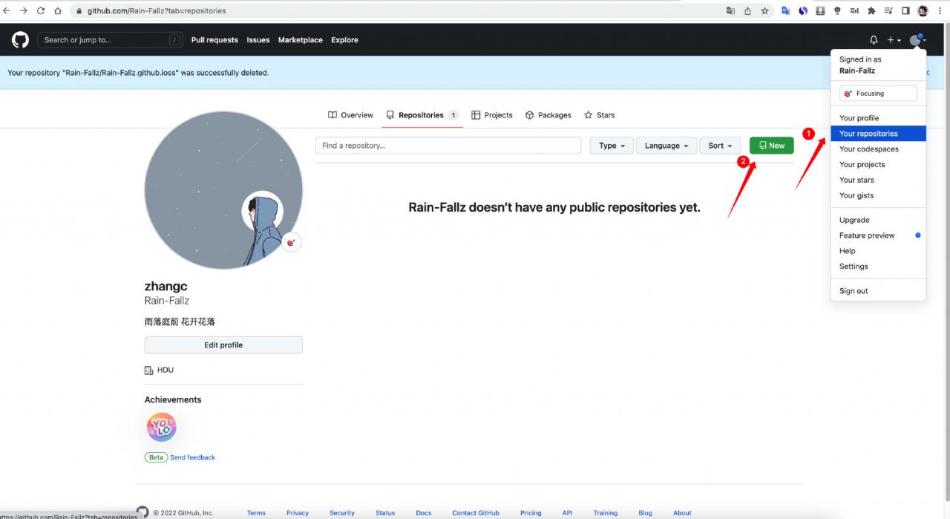Open Settings from the user menu

tap(878, 267)
